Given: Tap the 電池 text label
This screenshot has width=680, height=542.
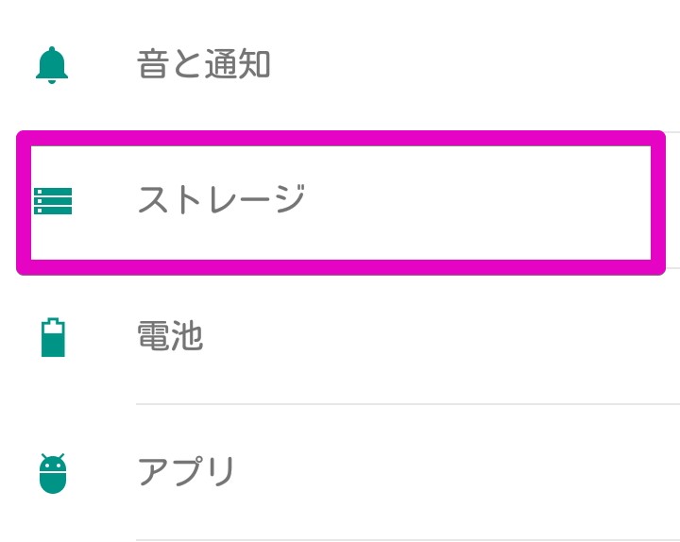Looking at the screenshot, I should pyautogui.click(x=170, y=336).
